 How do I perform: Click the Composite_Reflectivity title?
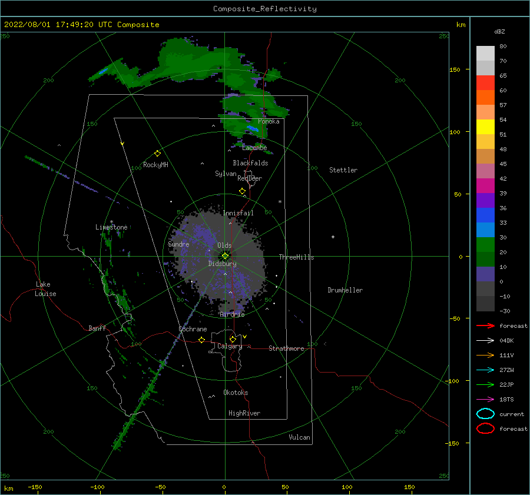pos(264,9)
